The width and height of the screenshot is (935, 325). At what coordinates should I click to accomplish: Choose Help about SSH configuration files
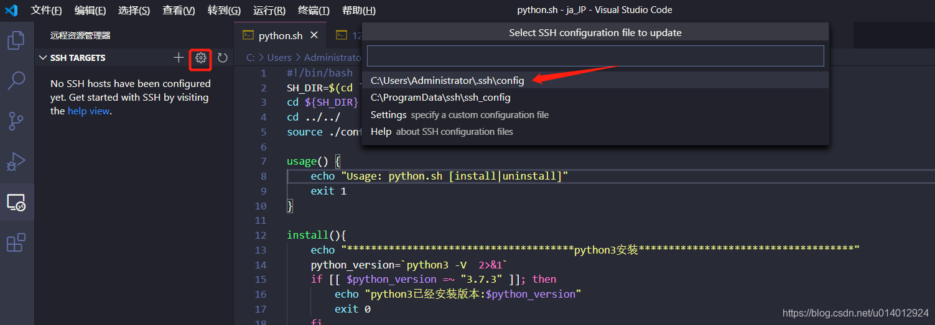[595, 132]
